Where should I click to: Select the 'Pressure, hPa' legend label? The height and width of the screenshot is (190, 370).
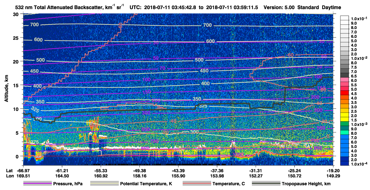68,184
